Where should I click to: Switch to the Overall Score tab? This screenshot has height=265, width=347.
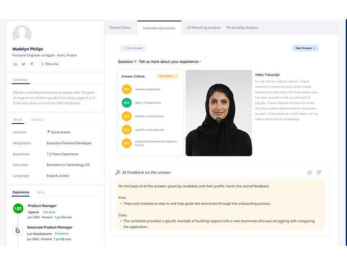120,28
